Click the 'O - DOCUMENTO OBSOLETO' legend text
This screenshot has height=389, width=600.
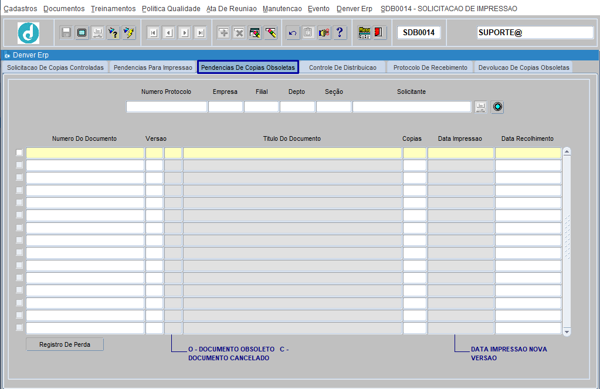[231, 349]
